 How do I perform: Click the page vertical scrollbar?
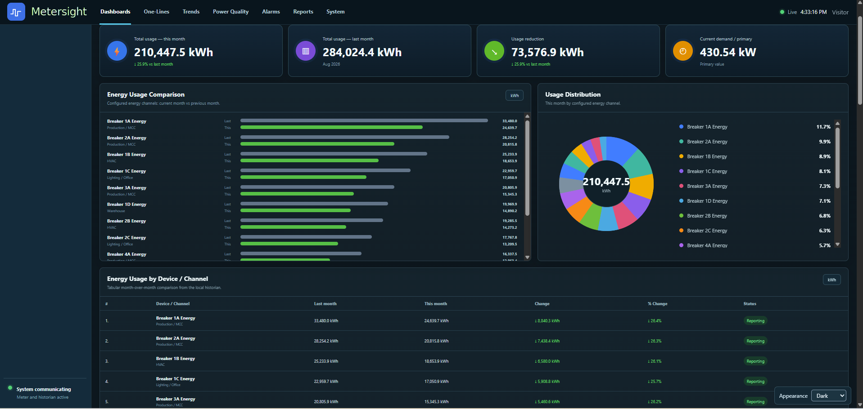coord(860,61)
